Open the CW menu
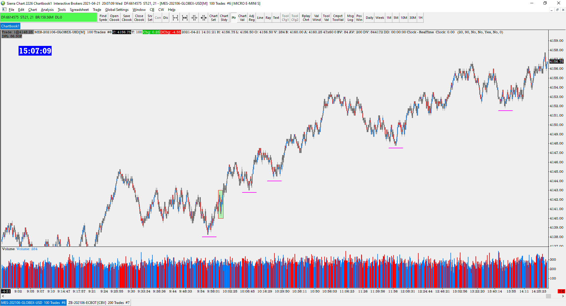This screenshot has width=566, height=306. (x=161, y=10)
